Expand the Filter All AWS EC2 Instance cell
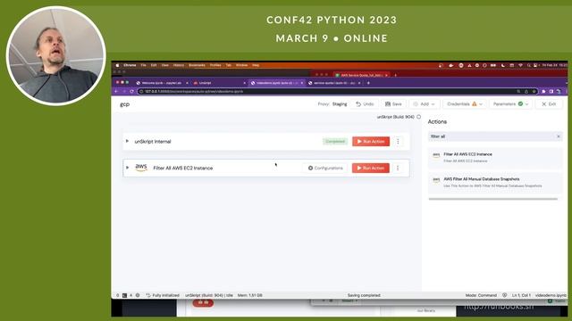The width and height of the screenshot is (572, 321). point(127,168)
